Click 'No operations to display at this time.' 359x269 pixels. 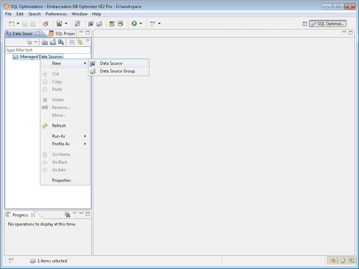tap(42, 224)
